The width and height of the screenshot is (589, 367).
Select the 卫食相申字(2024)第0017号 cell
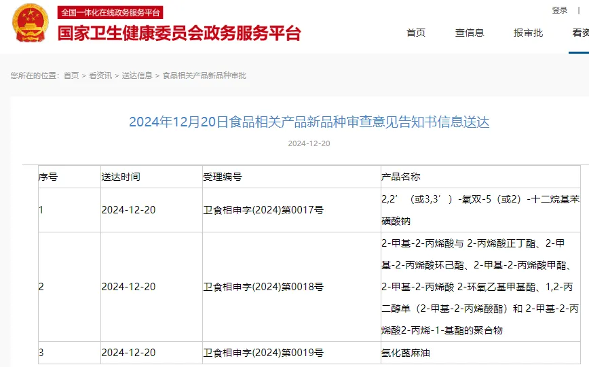point(263,210)
